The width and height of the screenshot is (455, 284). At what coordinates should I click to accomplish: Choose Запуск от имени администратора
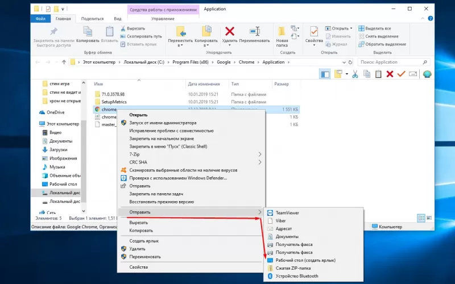tap(163, 123)
